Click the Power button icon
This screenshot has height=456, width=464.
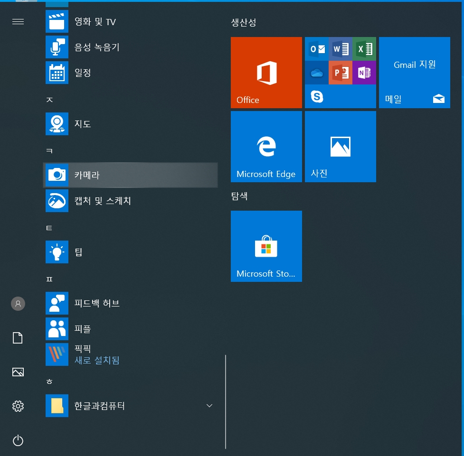[18, 440]
